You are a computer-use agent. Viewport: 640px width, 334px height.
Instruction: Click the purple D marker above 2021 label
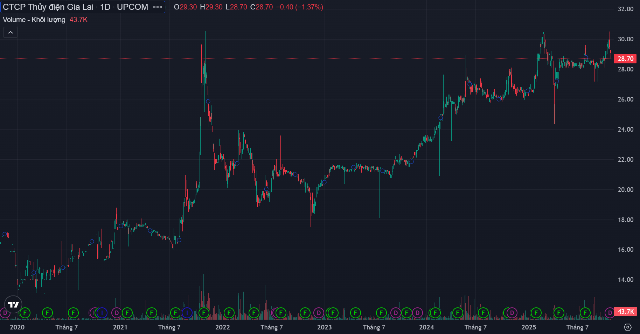[117, 313]
